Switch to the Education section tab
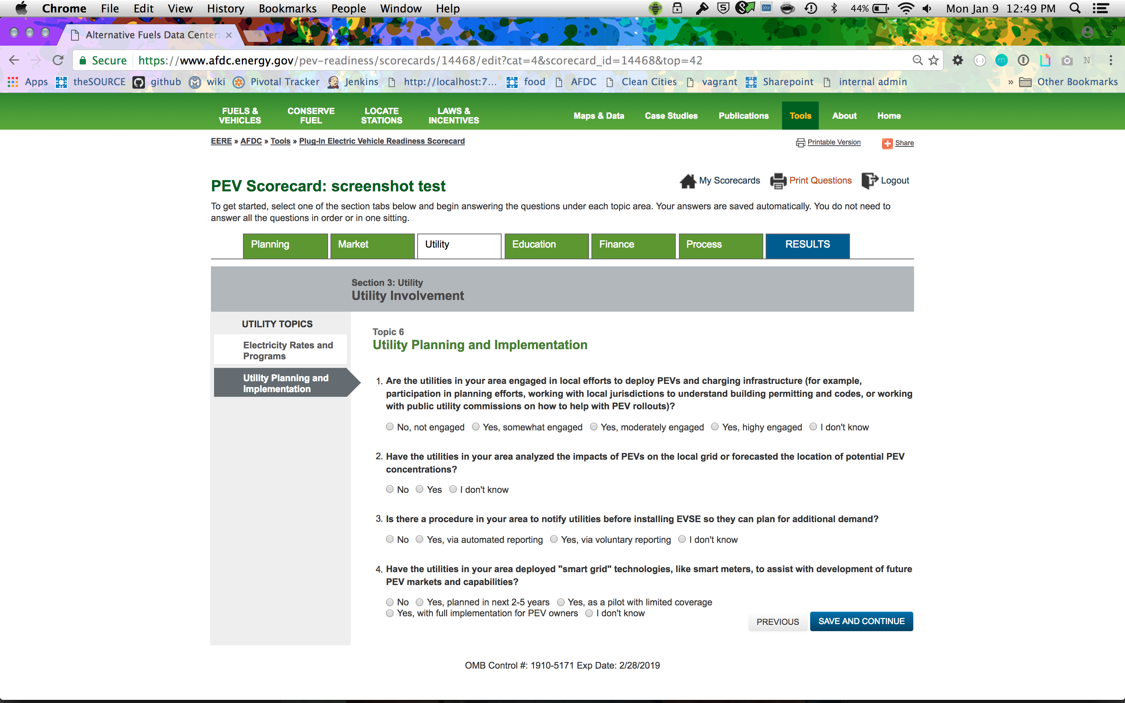The image size is (1125, 703). coord(546,245)
